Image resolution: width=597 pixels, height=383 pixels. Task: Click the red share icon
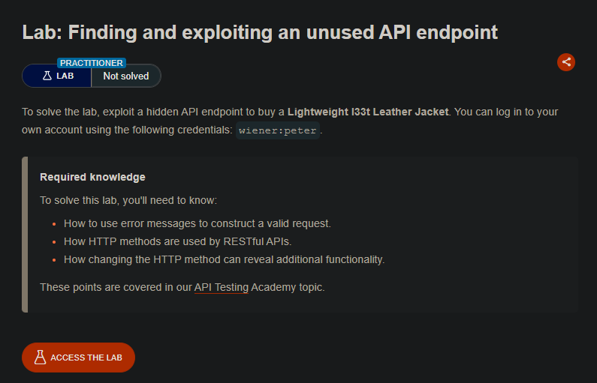[x=565, y=62]
